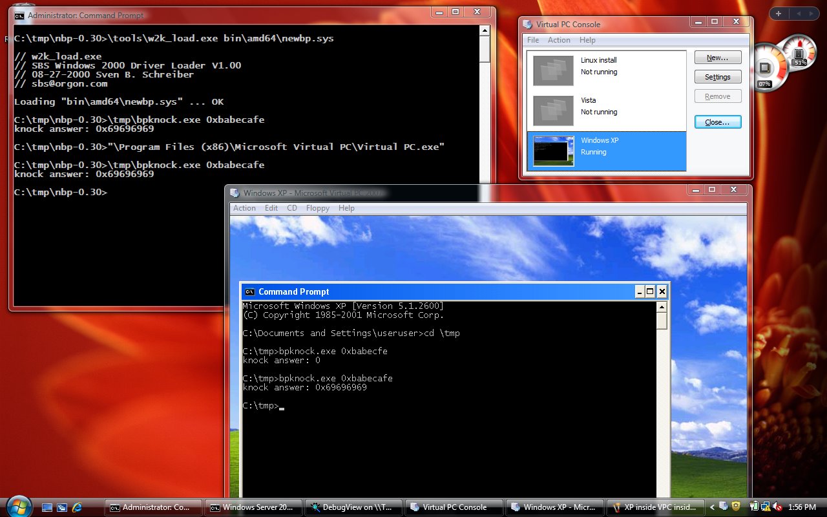Click muted volume tray icon
The width and height of the screenshot is (827, 517).
(x=776, y=507)
